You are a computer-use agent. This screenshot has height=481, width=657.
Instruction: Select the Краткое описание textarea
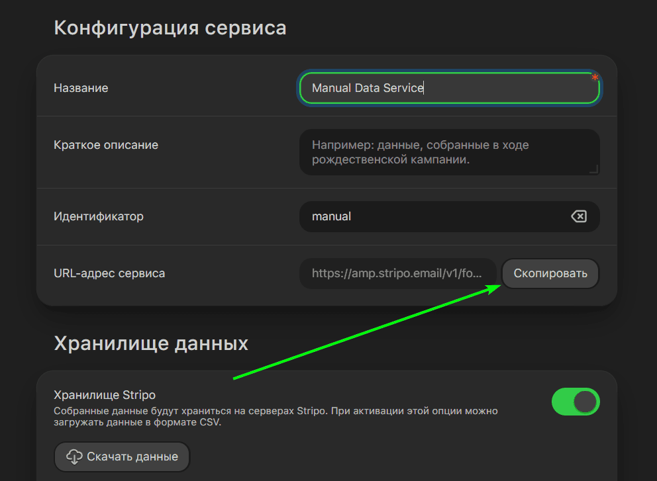click(450, 152)
